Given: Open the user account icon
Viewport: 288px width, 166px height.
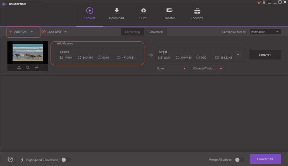Looking at the screenshot, I should click(264, 2).
